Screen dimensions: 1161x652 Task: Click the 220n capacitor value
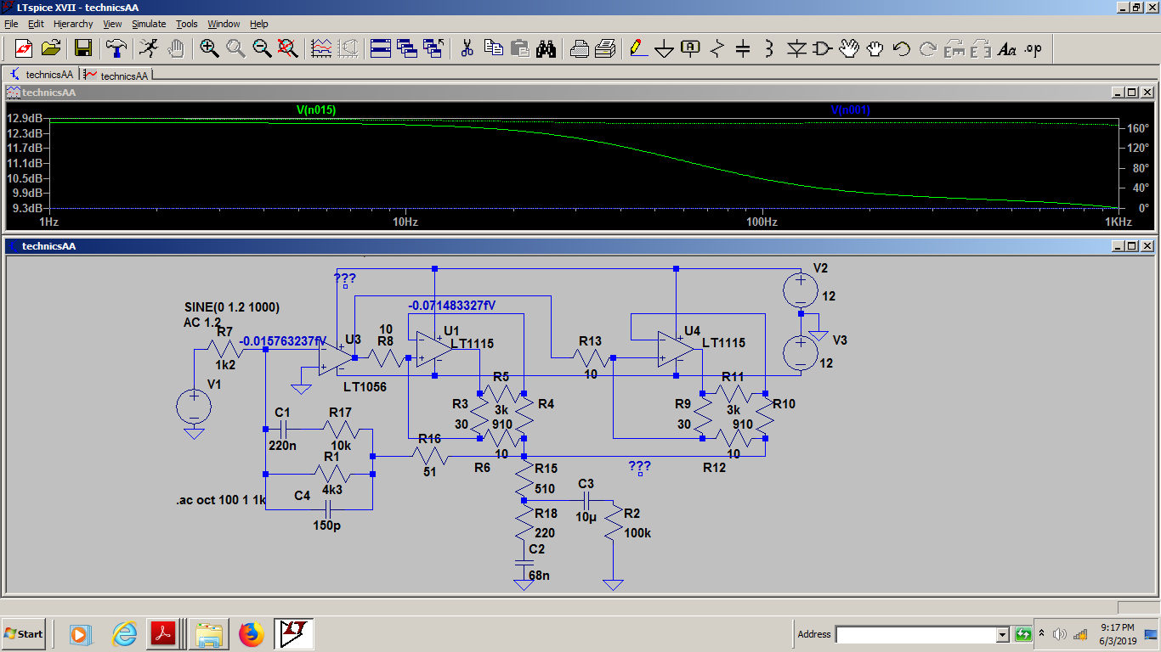point(282,444)
